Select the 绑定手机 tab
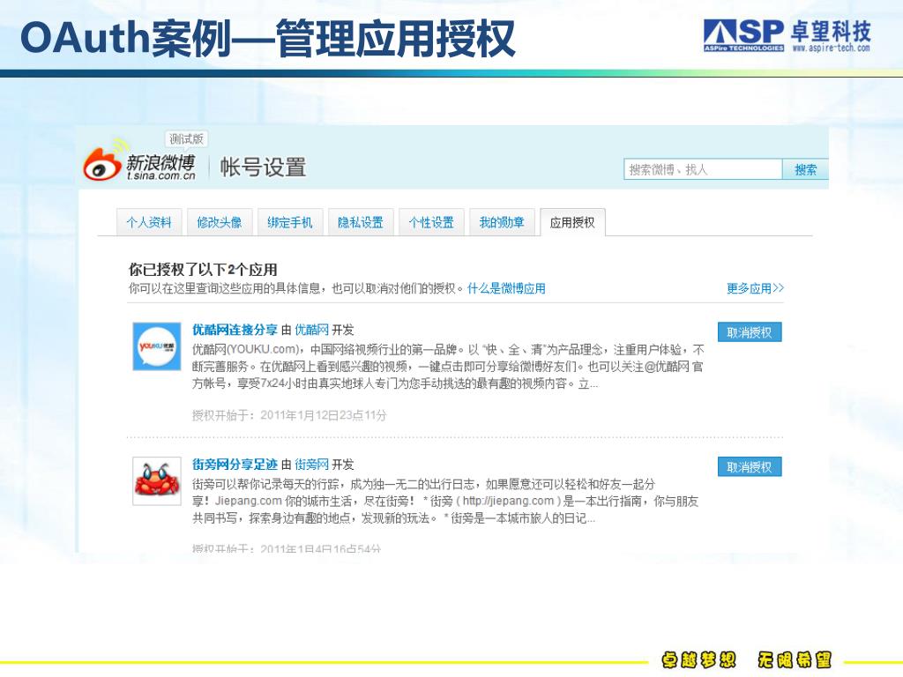 (x=289, y=222)
